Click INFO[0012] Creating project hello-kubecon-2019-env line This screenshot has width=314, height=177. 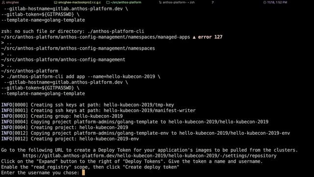[70, 139]
